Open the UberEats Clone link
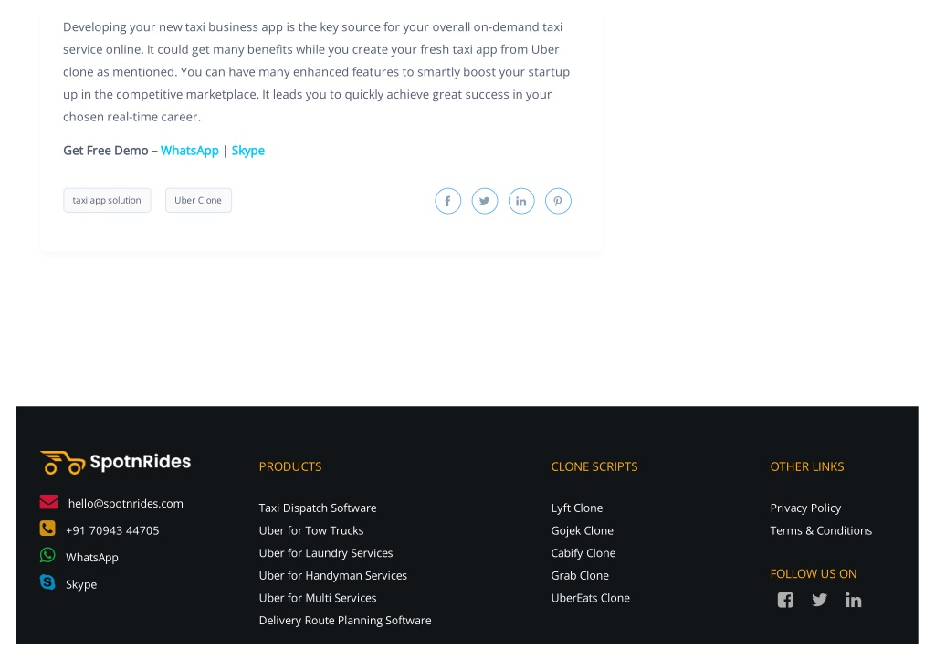 tap(591, 598)
